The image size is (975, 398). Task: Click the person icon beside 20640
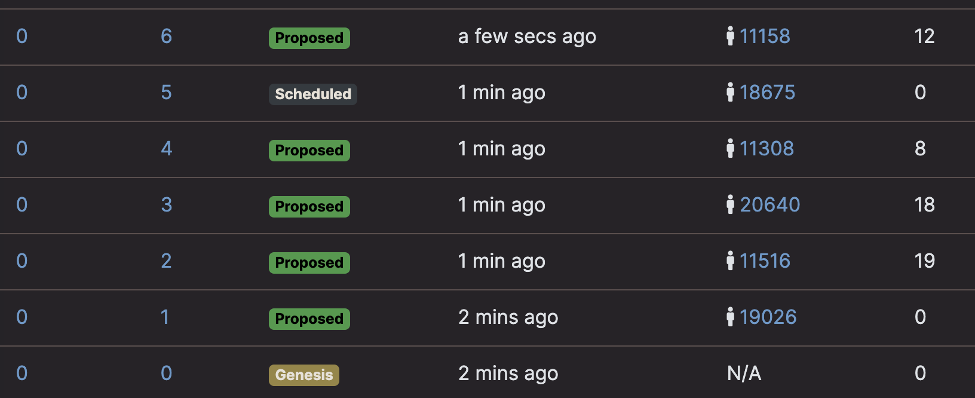(730, 204)
